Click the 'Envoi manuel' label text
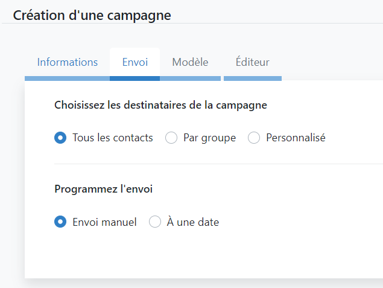Viewport: 383px width, 288px height. pos(104,222)
